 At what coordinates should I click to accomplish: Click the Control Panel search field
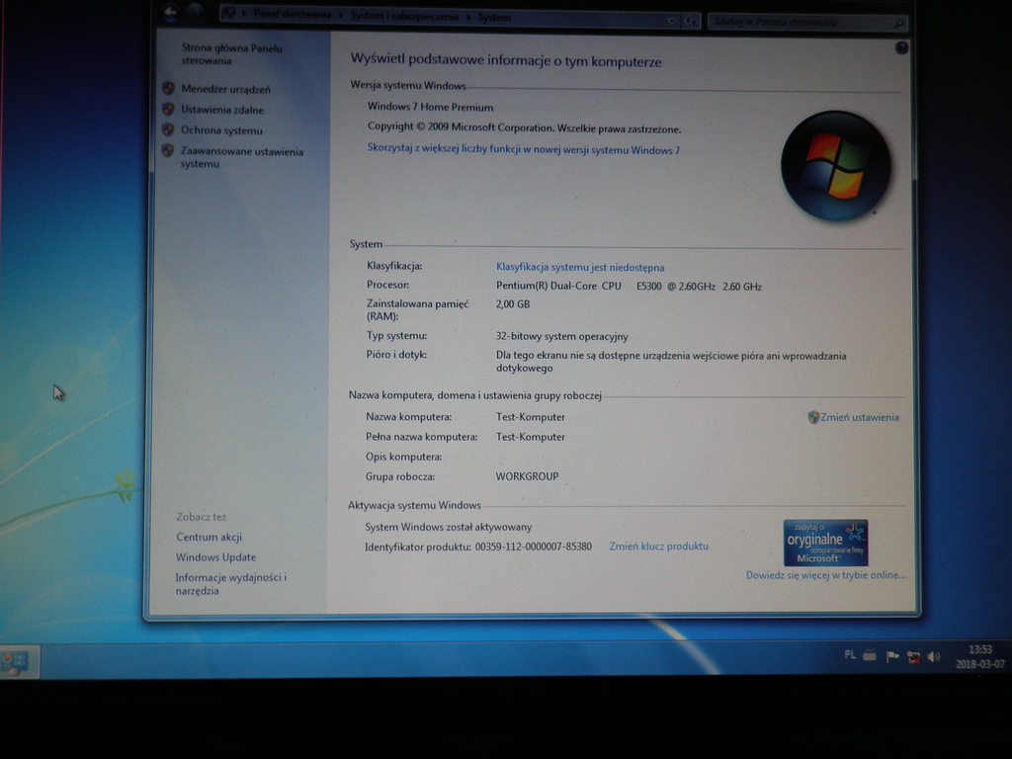[807, 23]
